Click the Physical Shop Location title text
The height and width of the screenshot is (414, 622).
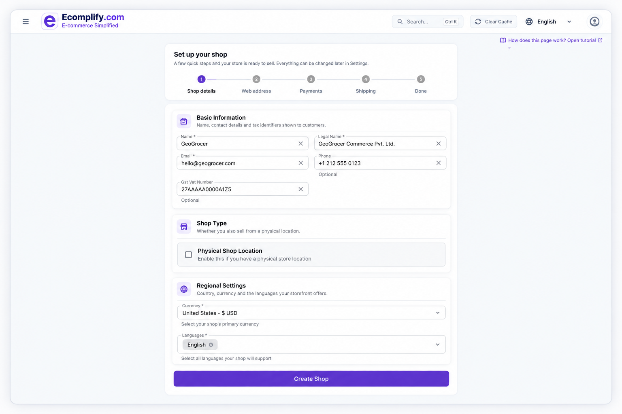pos(230,251)
